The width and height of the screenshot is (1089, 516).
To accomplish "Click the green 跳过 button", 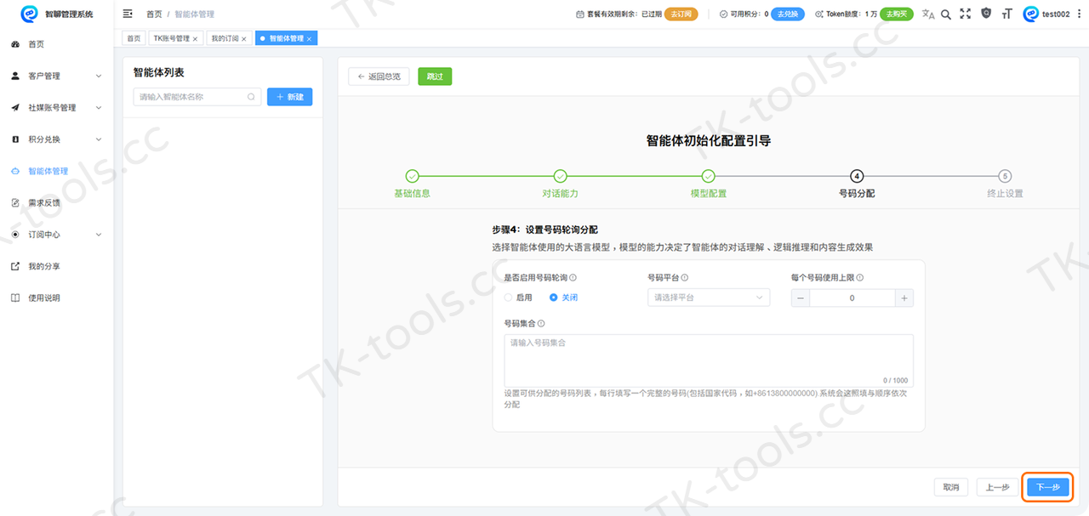I will [435, 77].
